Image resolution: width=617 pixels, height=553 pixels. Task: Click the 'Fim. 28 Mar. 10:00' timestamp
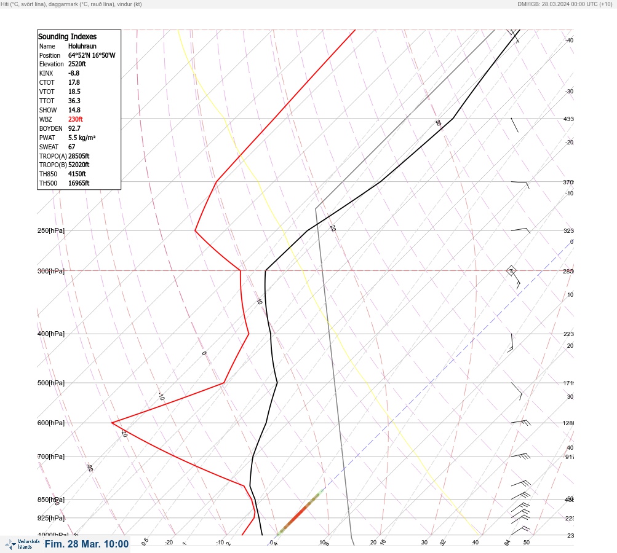coord(87,544)
